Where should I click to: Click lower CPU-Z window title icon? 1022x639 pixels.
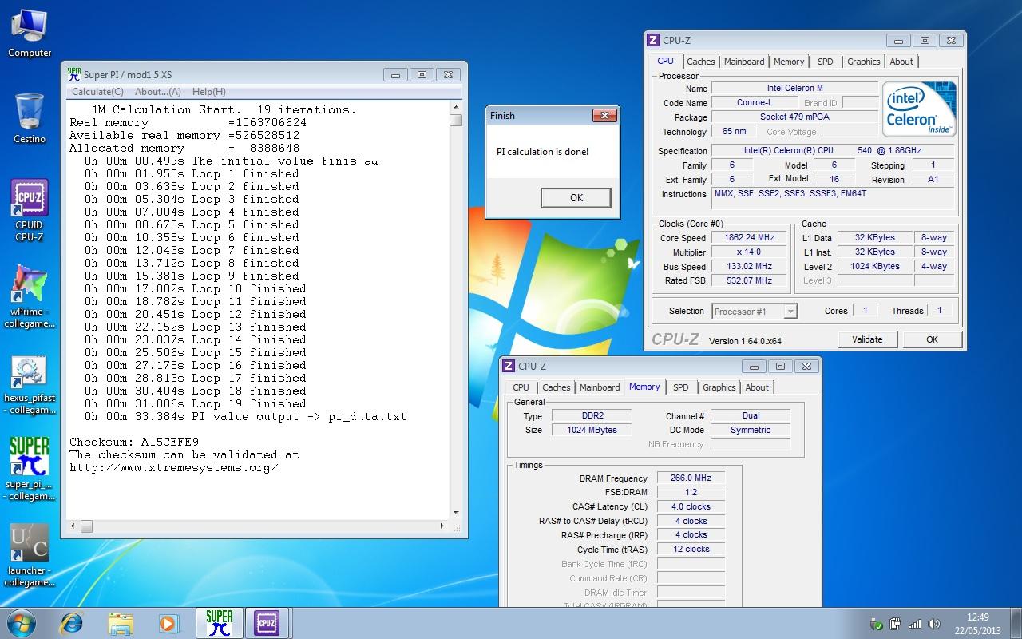coord(509,367)
